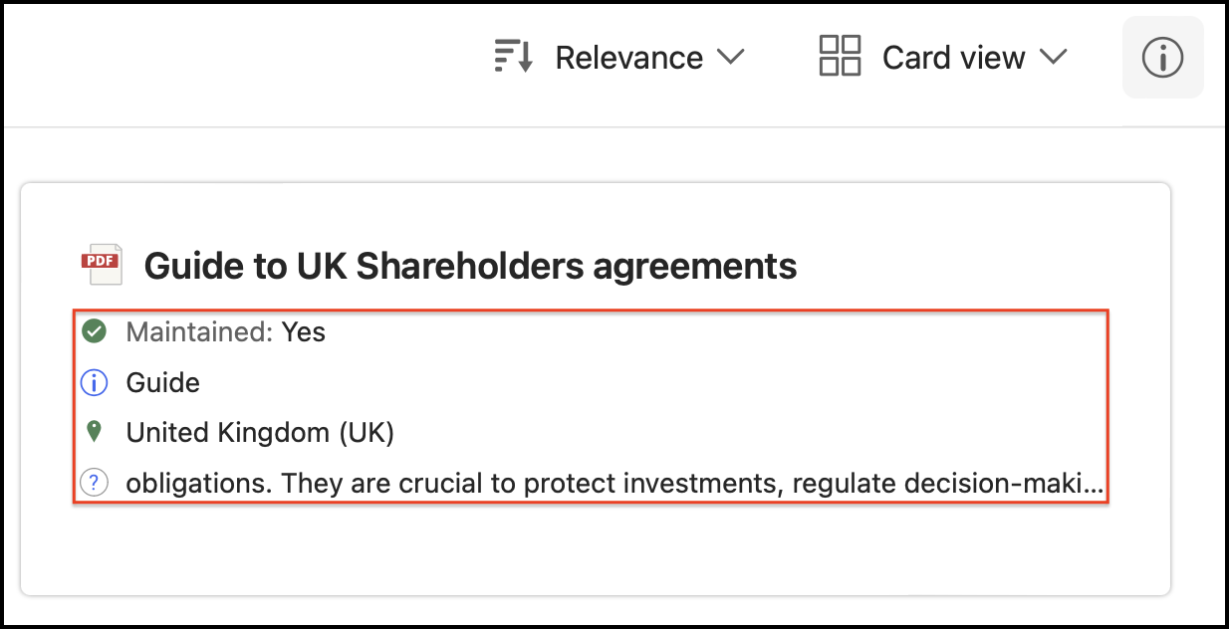The height and width of the screenshot is (629, 1229).
Task: Click the question mark excerpt icon
Action: (x=94, y=484)
